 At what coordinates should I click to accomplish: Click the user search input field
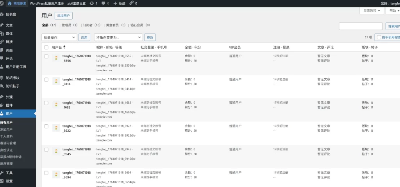(361, 26)
